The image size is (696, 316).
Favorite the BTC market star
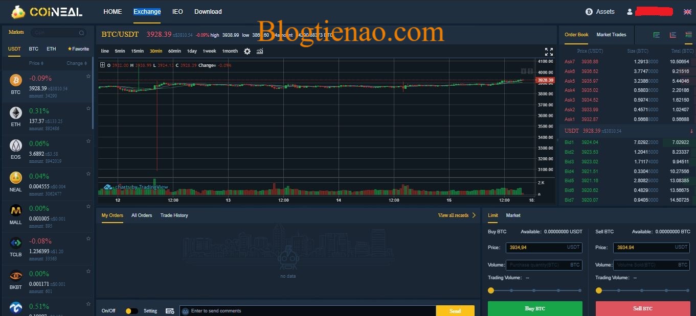click(x=88, y=76)
